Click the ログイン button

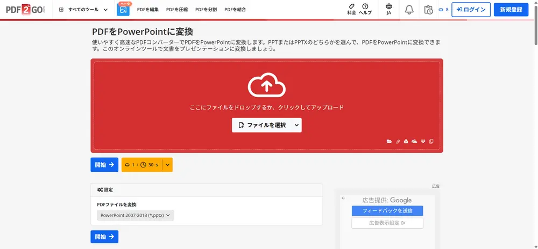click(471, 10)
